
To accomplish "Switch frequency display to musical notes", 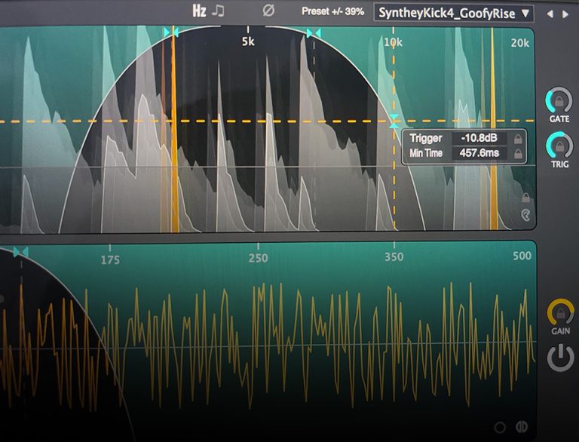I will tap(218, 11).
